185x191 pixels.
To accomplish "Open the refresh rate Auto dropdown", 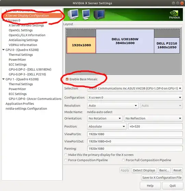I will (x=161, y=105).
